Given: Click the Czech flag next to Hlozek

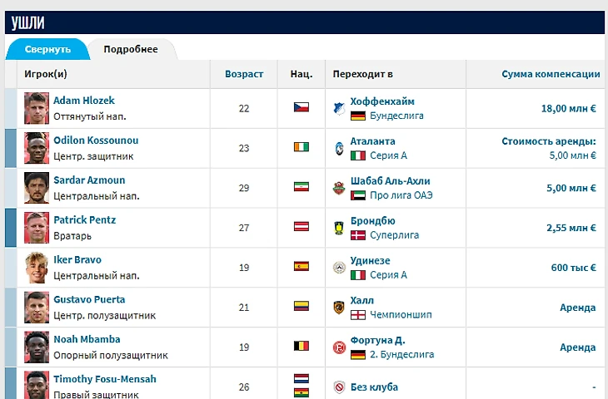Looking at the screenshot, I should (302, 108).
